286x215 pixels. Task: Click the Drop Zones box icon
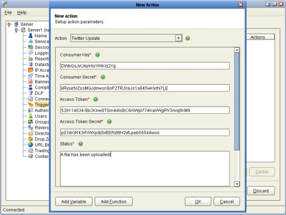point(31,139)
